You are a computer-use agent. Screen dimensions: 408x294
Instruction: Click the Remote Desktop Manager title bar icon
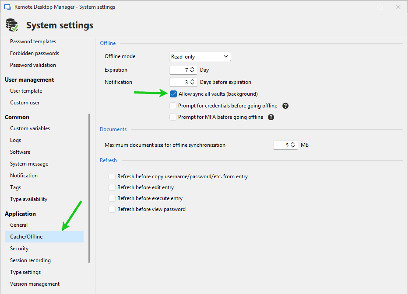[x=7, y=7]
